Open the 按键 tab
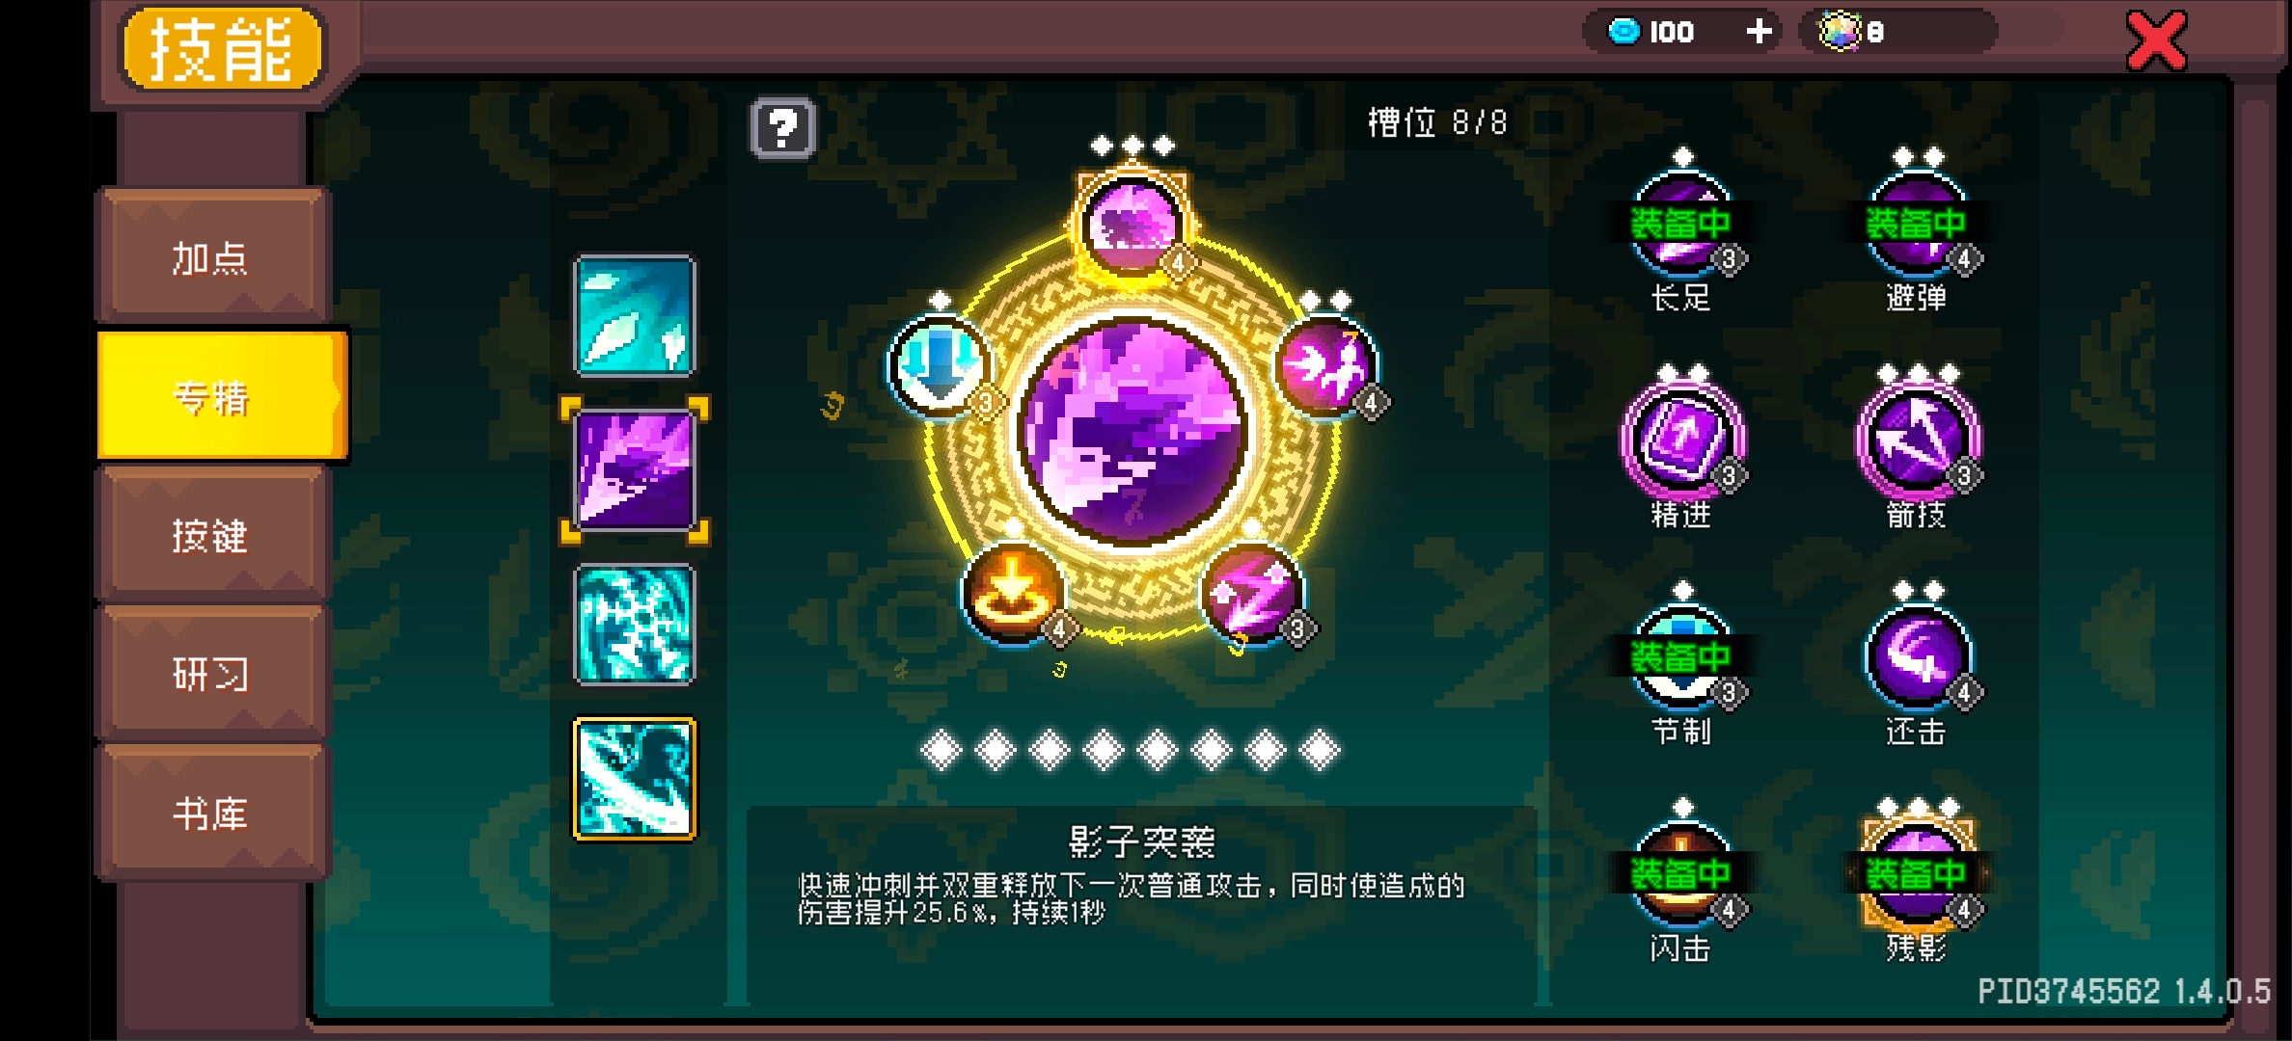 click(x=212, y=535)
